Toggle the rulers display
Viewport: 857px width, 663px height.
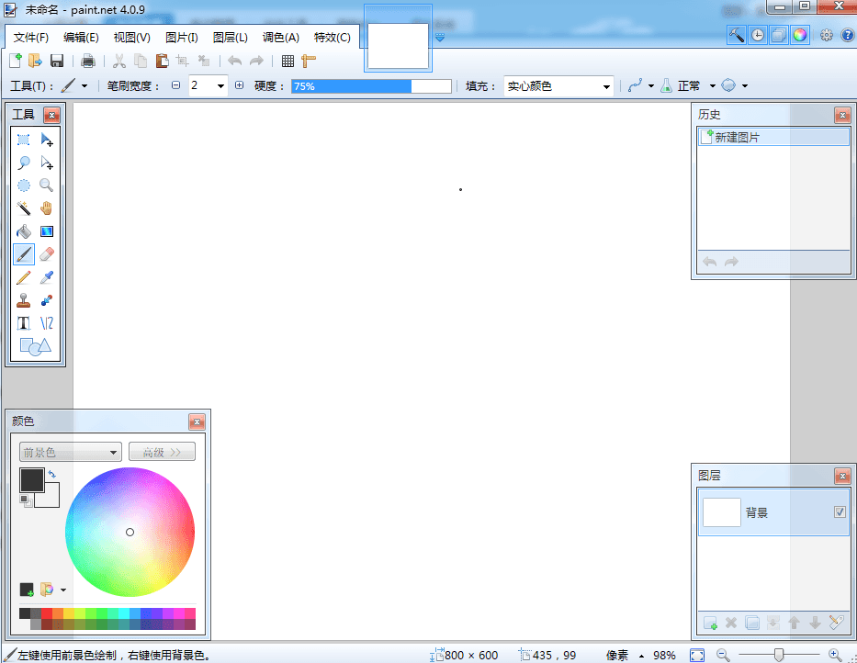309,62
